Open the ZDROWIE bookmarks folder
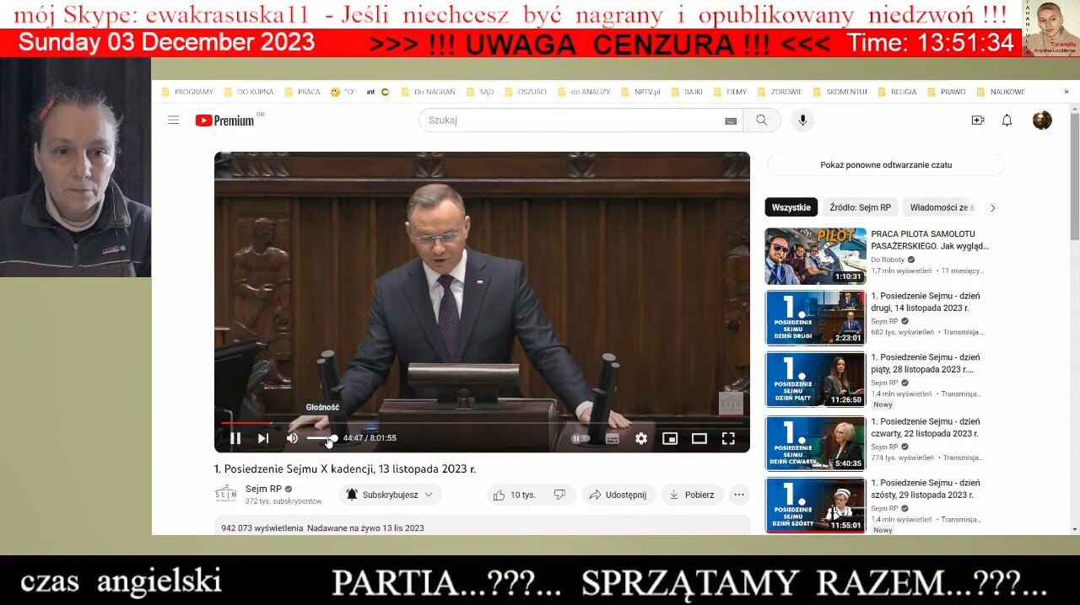The image size is (1080, 605). 780,92
